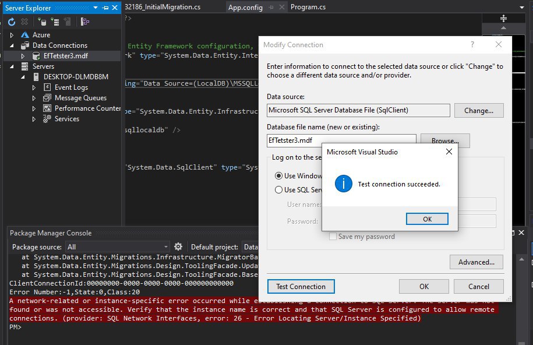
Task: Click the Data Connections database icon
Action: point(25,45)
